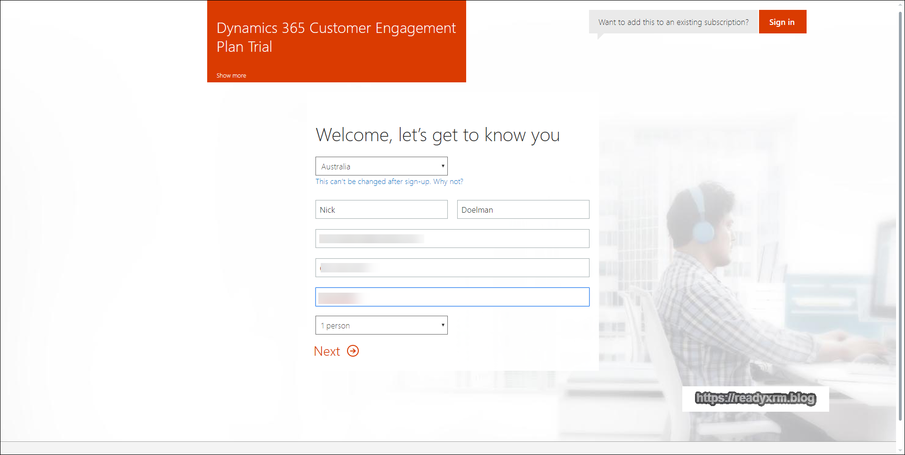This screenshot has height=455, width=905.
Task: Click the Next text link
Action: [327, 351]
